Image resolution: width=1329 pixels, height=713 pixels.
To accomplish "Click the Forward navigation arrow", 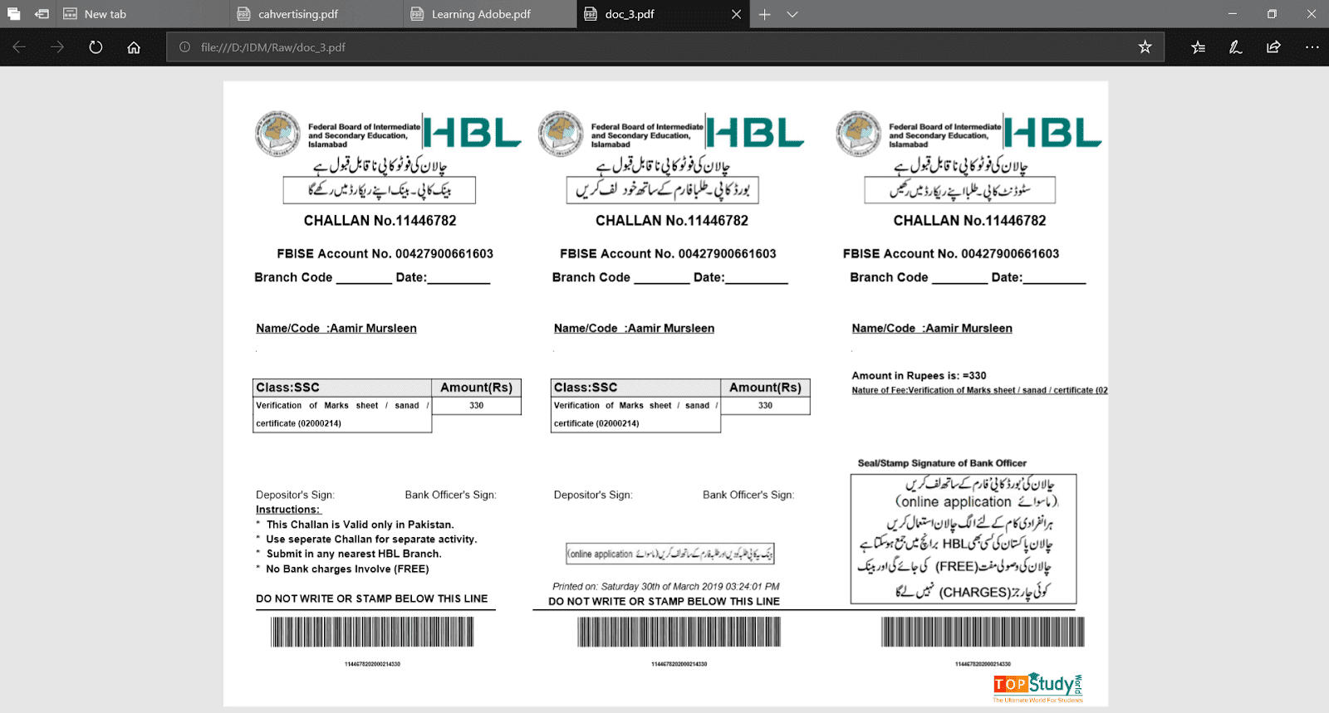I will [57, 47].
